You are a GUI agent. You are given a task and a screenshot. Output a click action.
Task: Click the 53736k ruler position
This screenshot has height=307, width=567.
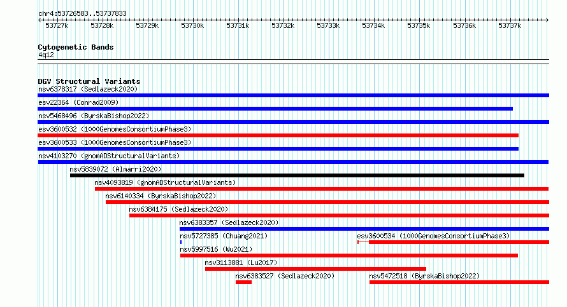pyautogui.click(x=464, y=25)
